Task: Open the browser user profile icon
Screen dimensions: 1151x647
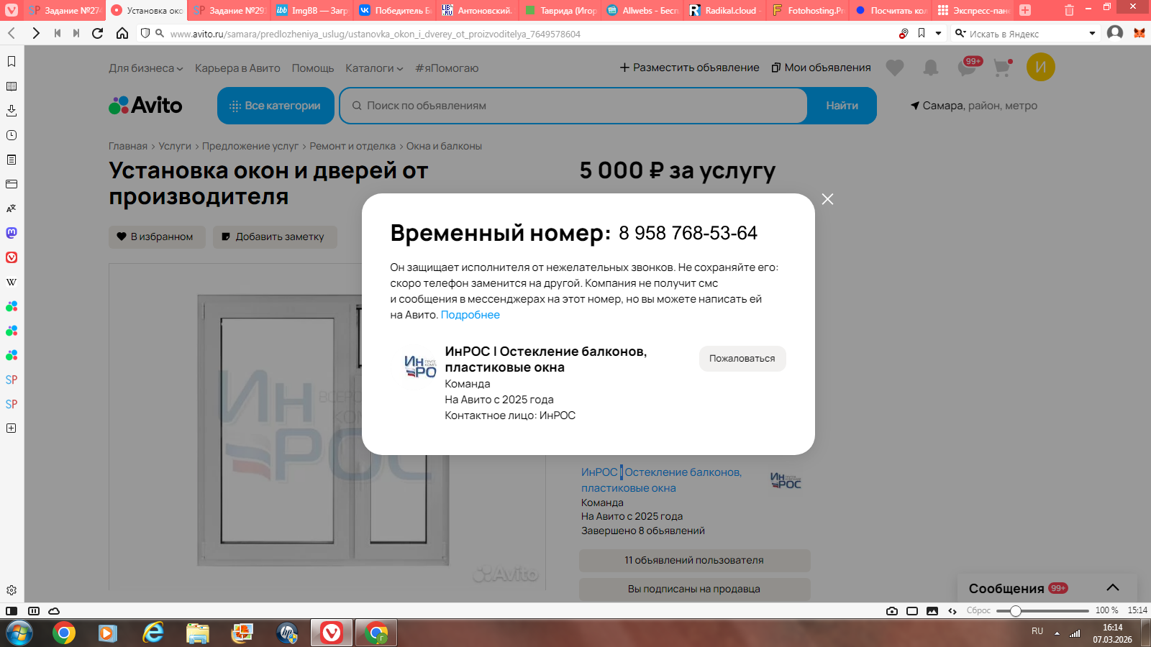Action: pos(1115,33)
